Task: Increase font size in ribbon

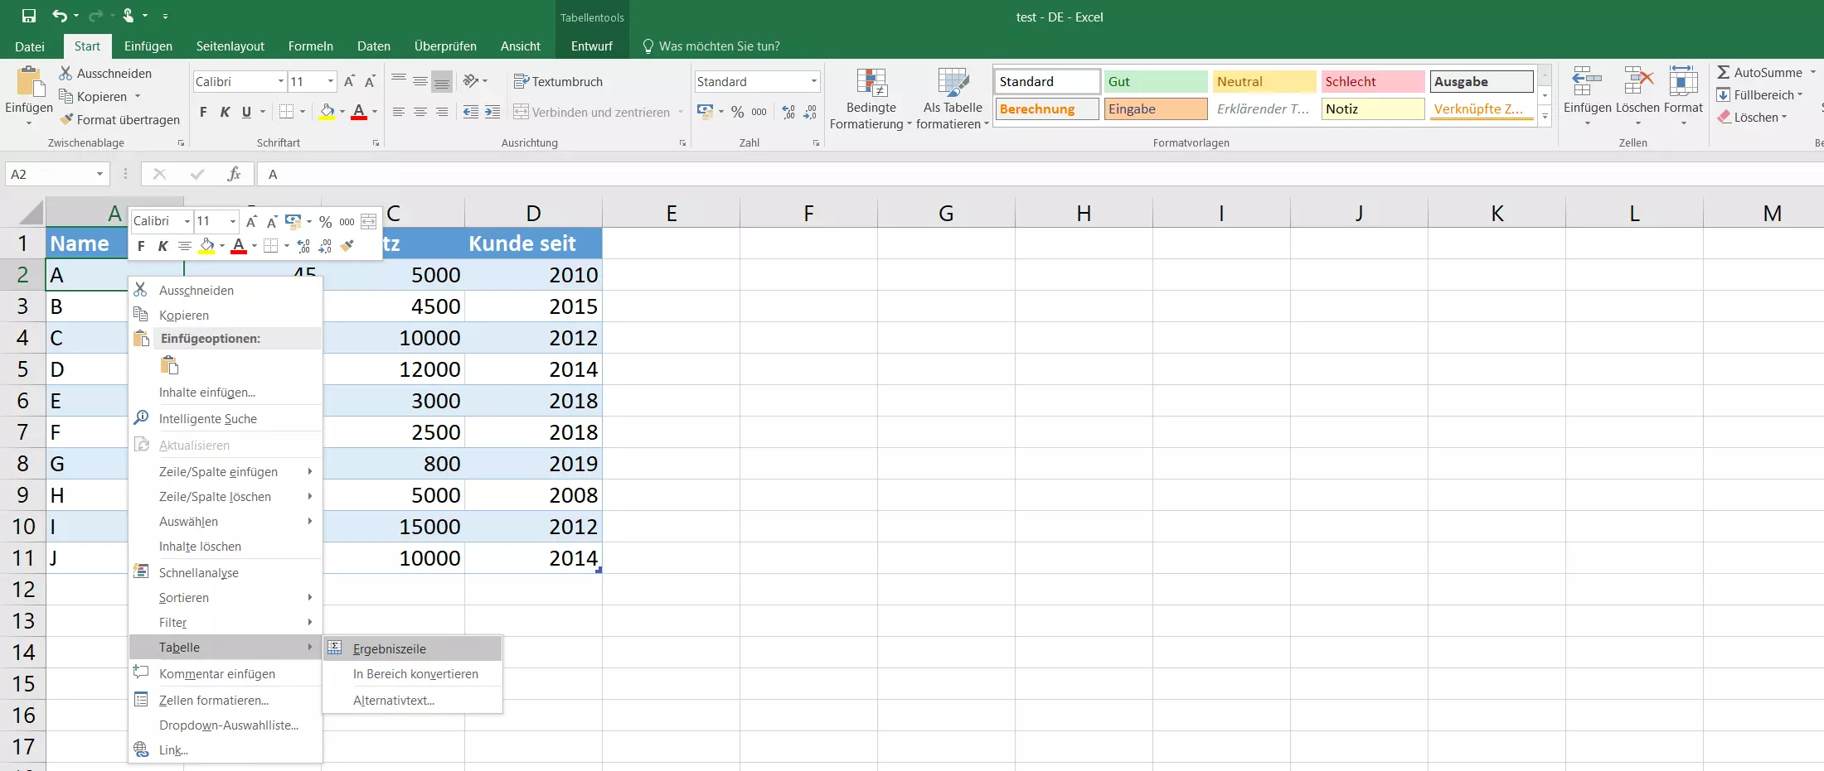Action: tap(349, 81)
